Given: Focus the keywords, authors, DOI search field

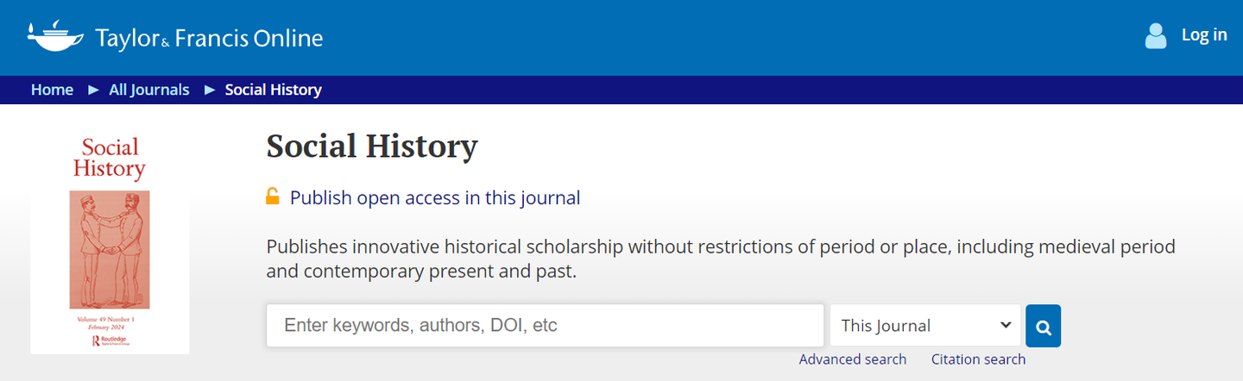Looking at the screenshot, I should tap(545, 326).
